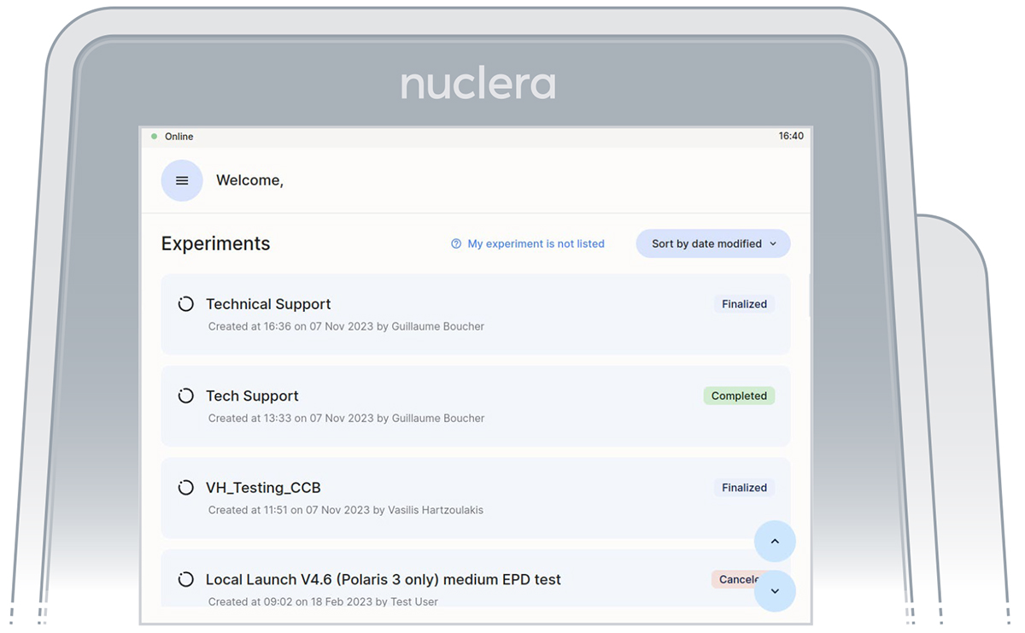Click the Finalized badge on Technical Support
Screen dimensions: 1025x633
click(744, 304)
